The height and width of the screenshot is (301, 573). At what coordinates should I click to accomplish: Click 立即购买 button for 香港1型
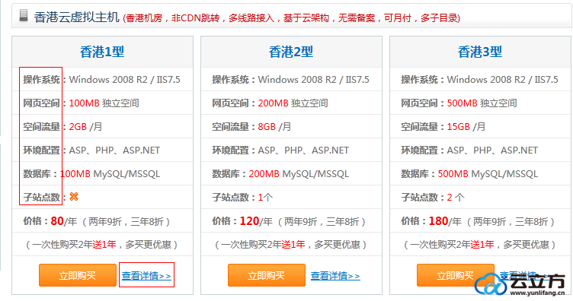[78, 275]
